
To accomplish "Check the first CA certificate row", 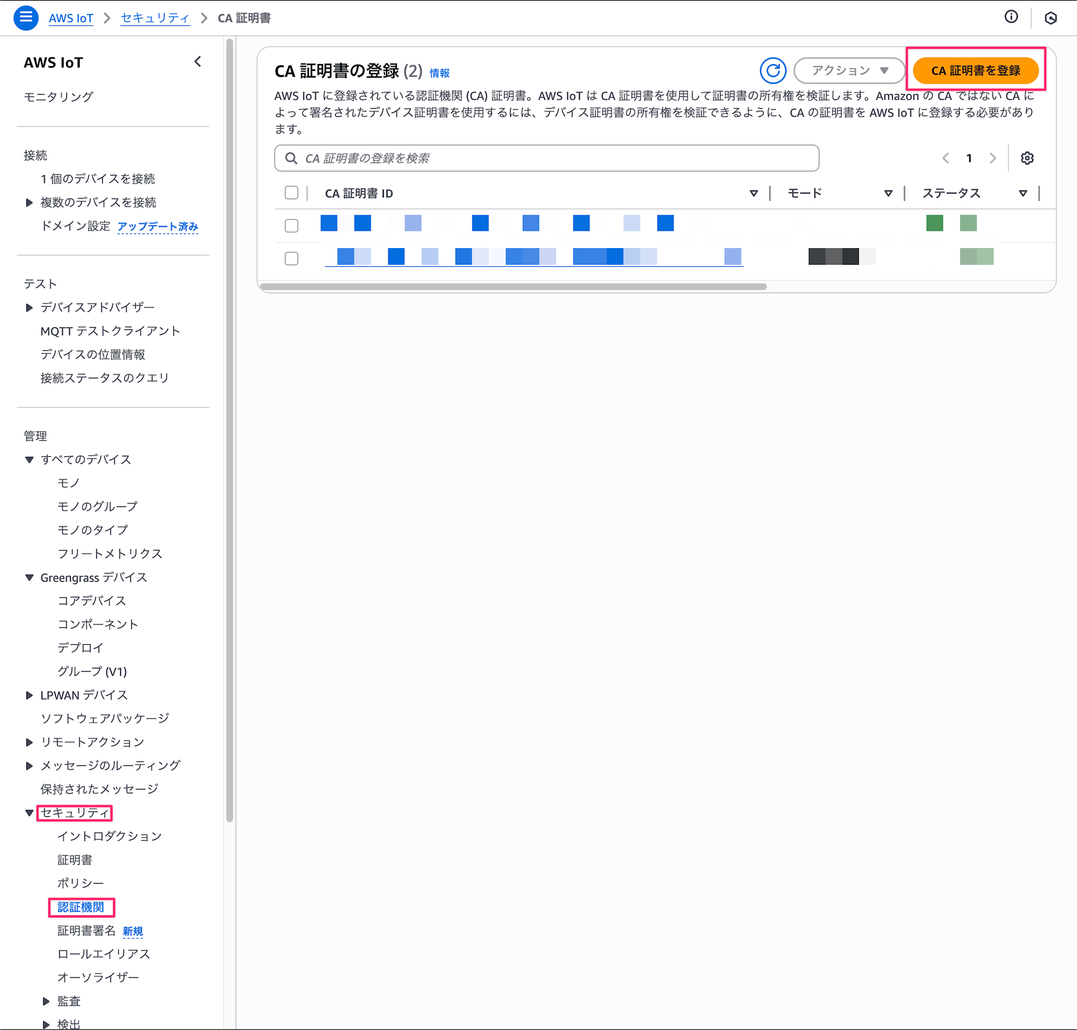I will (x=291, y=225).
